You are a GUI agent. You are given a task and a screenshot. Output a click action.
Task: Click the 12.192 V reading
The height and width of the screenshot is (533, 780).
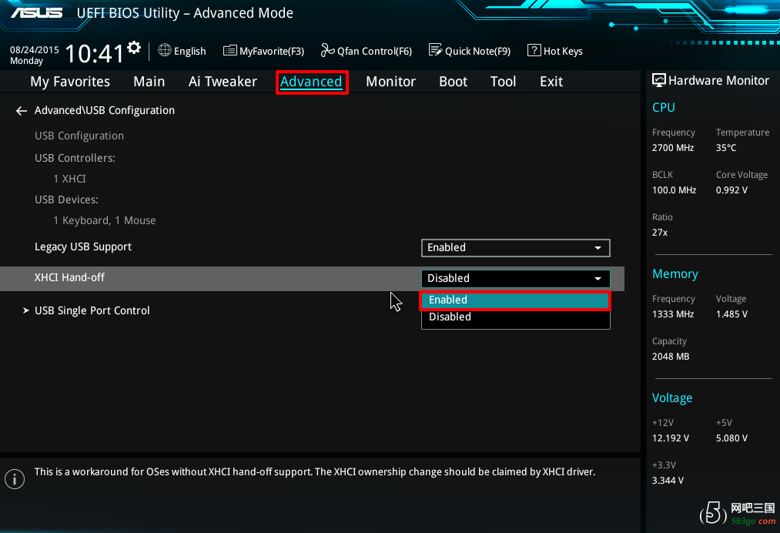[x=671, y=438]
